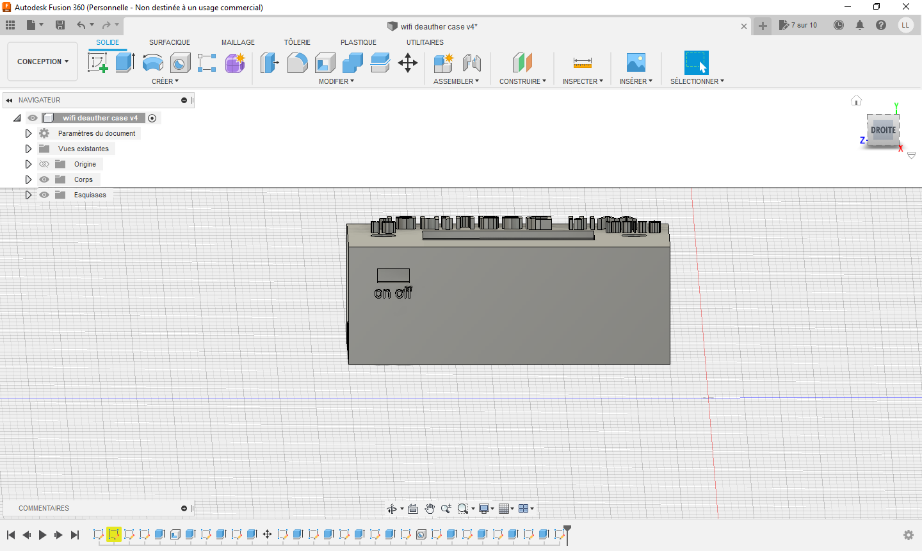This screenshot has width=922, height=551.
Task: Select the Revolve tool icon
Action: pyautogui.click(x=152, y=63)
